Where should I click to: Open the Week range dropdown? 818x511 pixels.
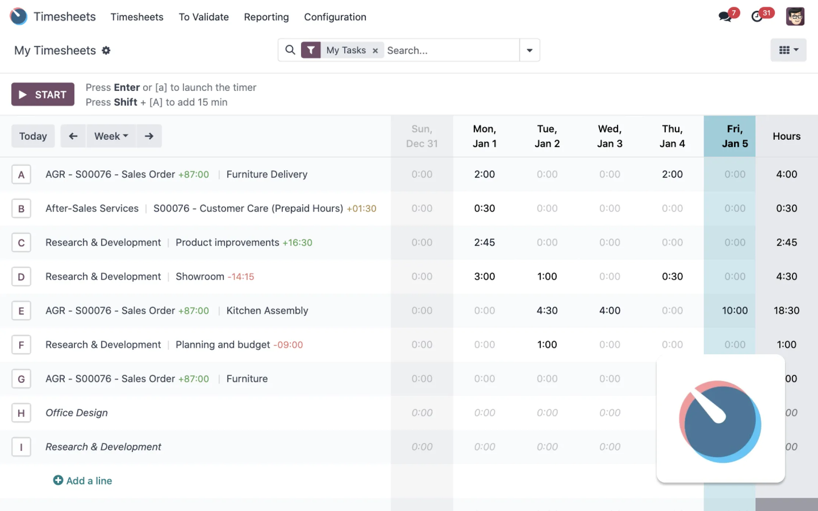coord(111,136)
